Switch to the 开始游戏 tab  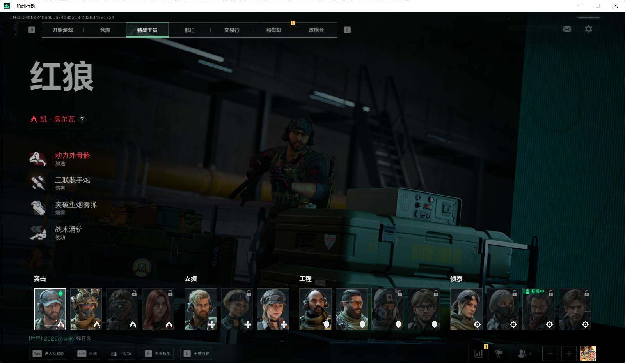coord(63,30)
